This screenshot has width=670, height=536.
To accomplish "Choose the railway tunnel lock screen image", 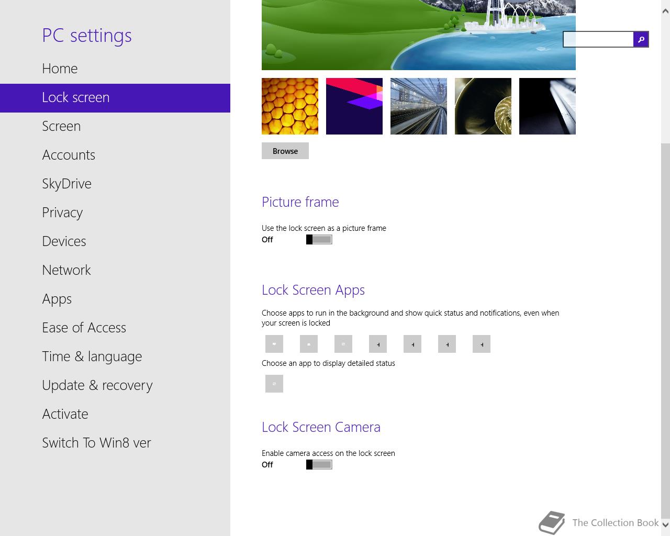I will 419,106.
